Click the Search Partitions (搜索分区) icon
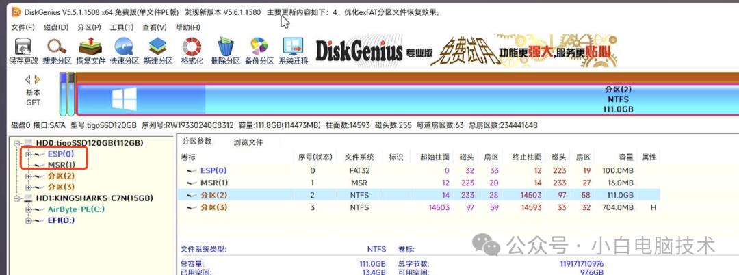Viewport: 739px width, 275px height. coord(57,51)
